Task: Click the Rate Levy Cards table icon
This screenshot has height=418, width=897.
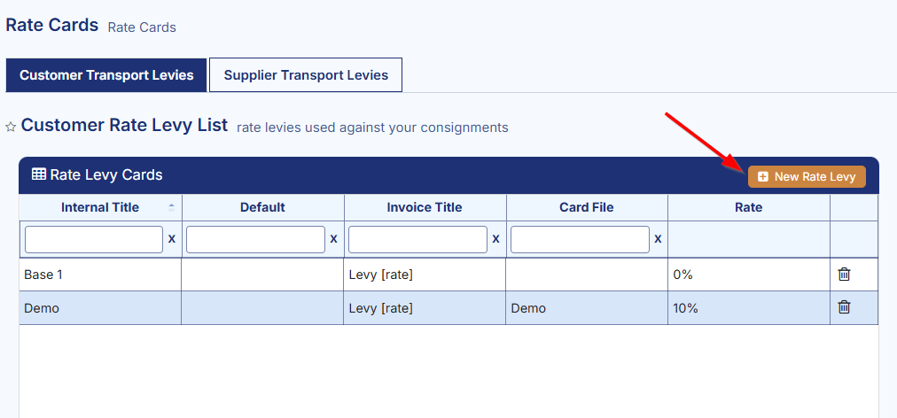Action: point(39,174)
